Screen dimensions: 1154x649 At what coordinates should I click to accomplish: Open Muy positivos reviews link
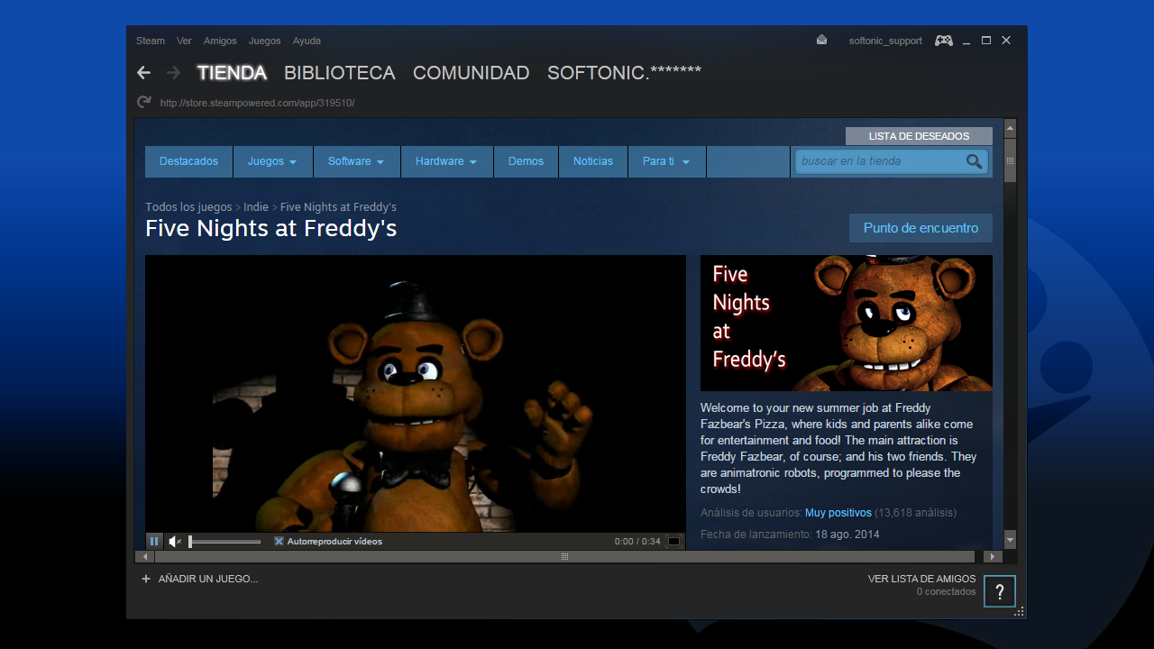tap(838, 513)
